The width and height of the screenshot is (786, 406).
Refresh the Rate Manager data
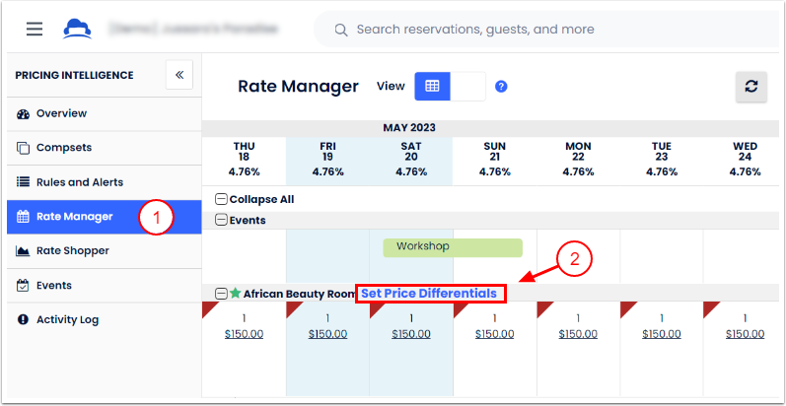point(750,87)
